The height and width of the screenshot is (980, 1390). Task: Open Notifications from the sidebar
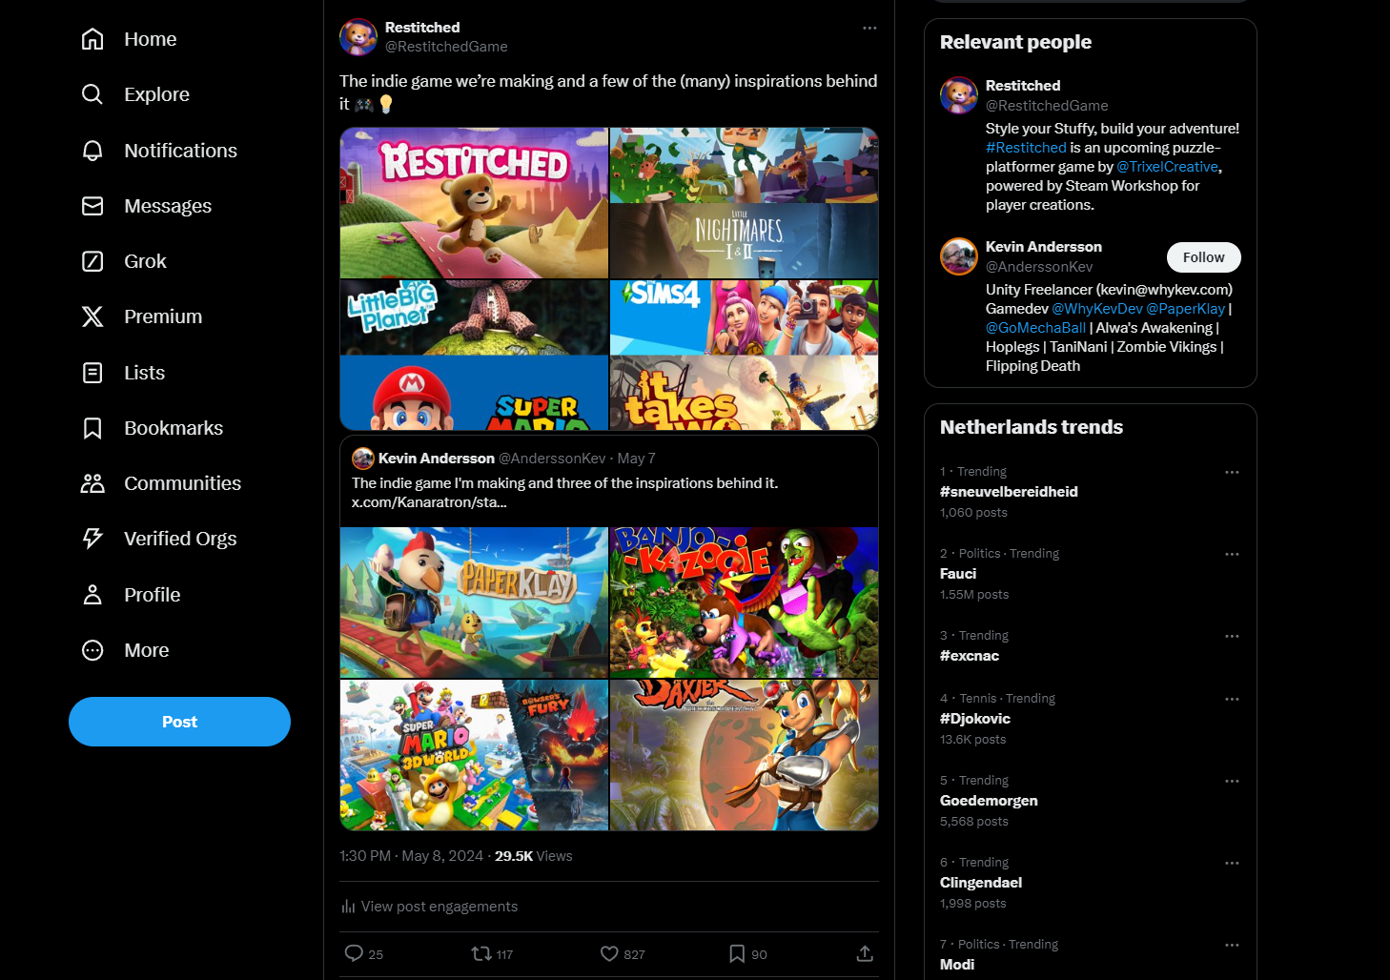(180, 151)
